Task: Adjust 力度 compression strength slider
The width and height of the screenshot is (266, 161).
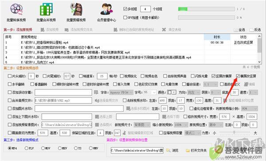Action: pyautogui.click(x=234, y=132)
